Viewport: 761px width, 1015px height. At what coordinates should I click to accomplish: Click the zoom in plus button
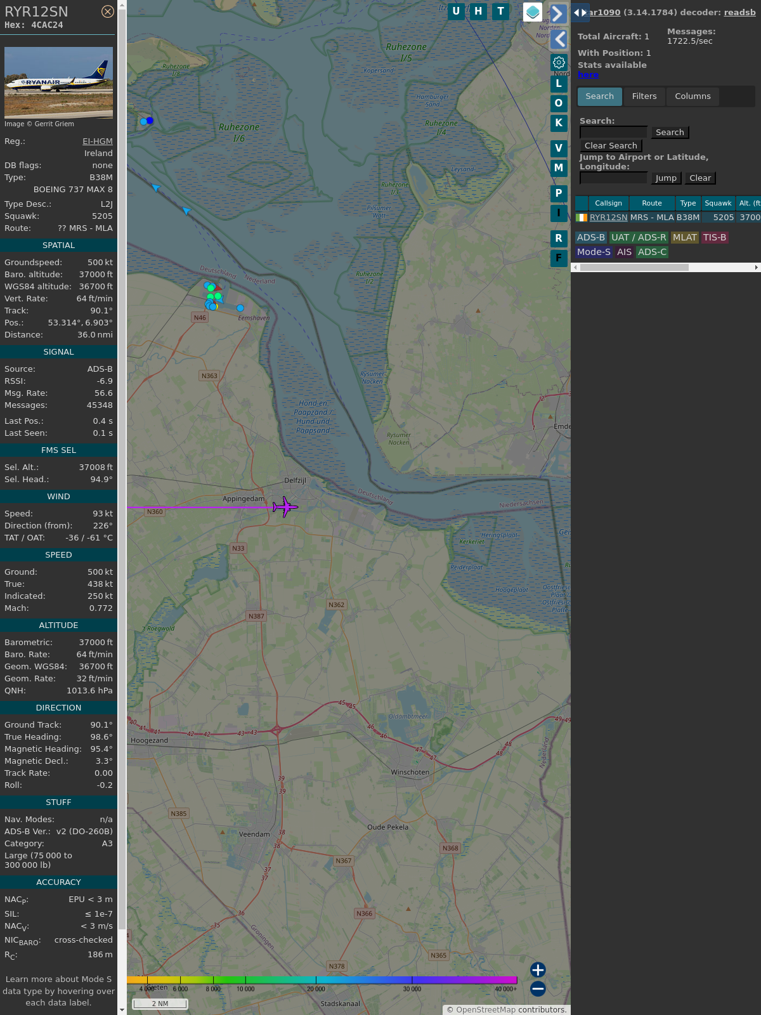(x=538, y=970)
